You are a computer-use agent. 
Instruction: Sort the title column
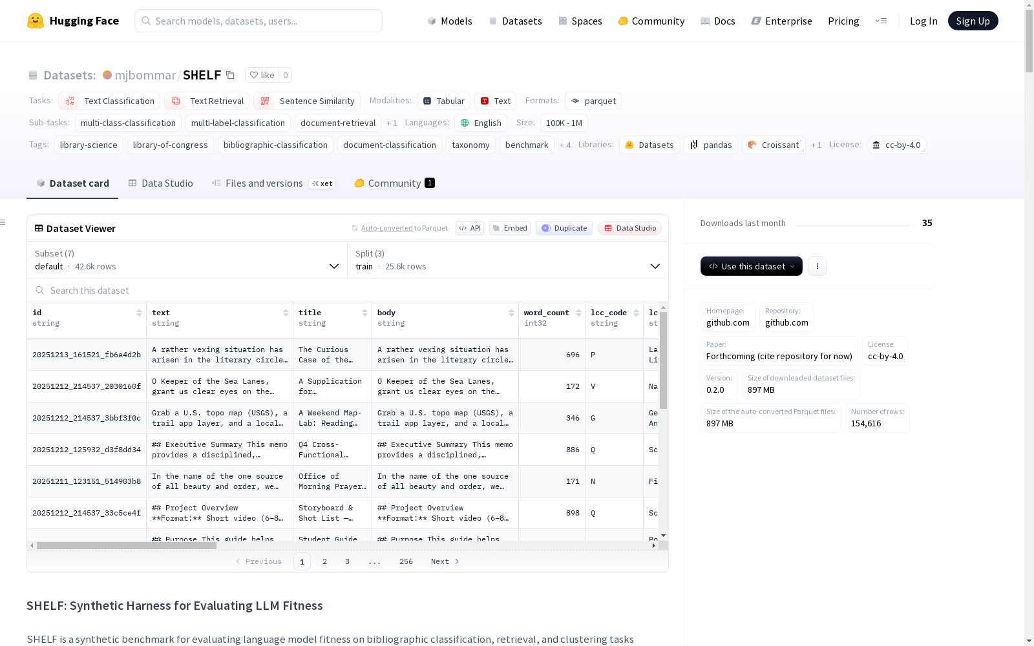tap(364, 313)
